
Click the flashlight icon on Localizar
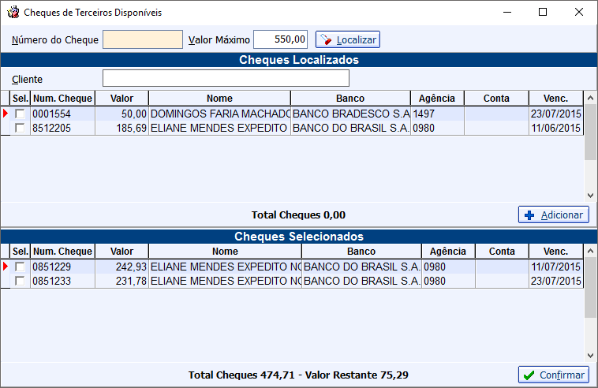pyautogui.click(x=326, y=39)
